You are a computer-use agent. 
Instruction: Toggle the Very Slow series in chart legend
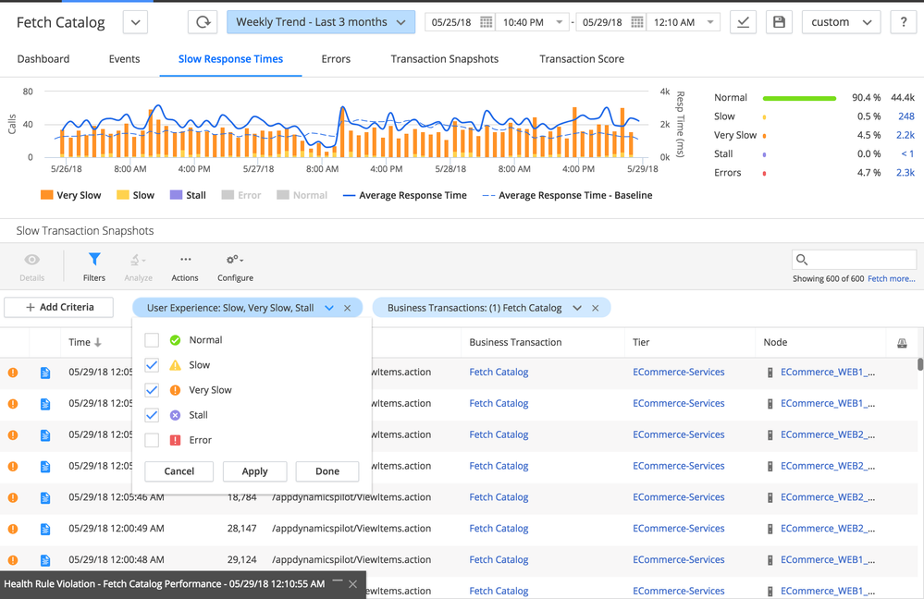[70, 195]
